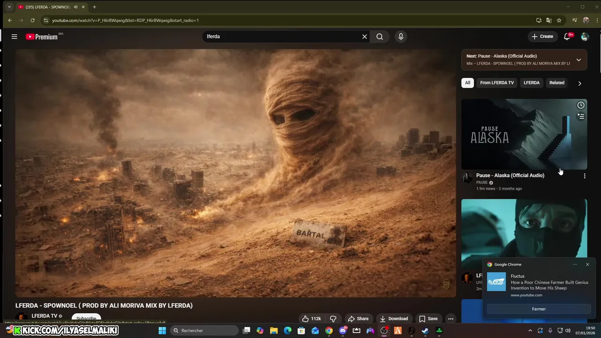The image size is (601, 338).
Task: Open Steam from the taskbar
Action: [x=425, y=330]
